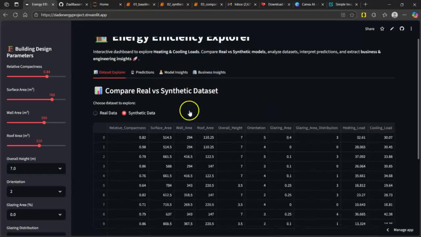Open the Orientation dropdown

point(36,192)
